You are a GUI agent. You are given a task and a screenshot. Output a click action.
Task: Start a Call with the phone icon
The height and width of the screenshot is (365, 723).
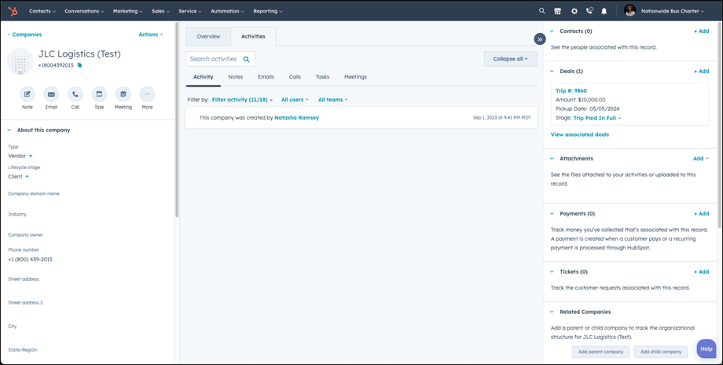point(75,94)
